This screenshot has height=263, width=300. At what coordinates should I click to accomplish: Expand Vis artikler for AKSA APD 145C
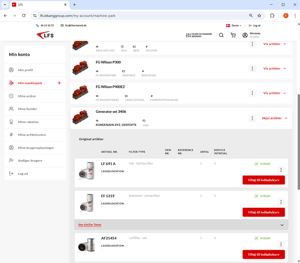[x=274, y=44]
